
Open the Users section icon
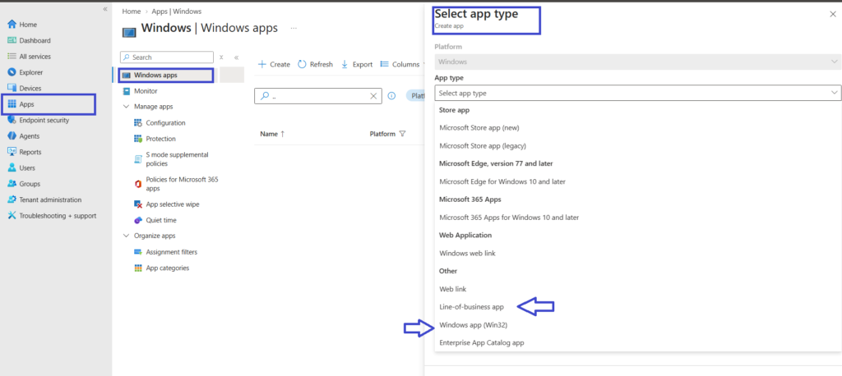12,167
